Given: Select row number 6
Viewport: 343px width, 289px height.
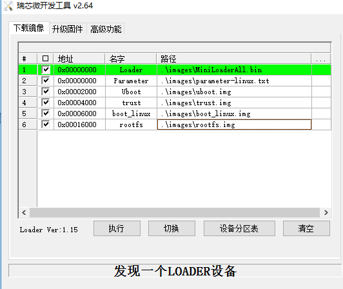Looking at the screenshot, I should click(28, 125).
